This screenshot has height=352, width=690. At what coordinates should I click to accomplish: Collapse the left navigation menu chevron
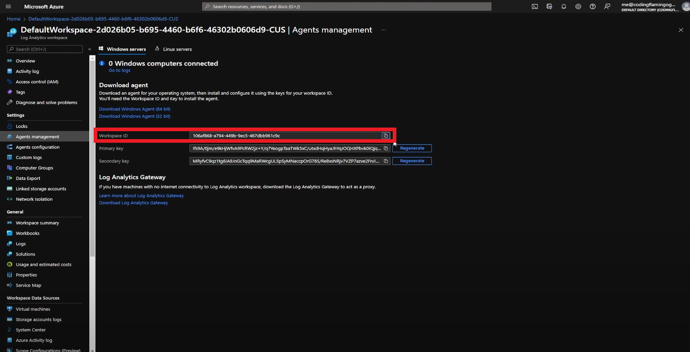pyautogui.click(x=90, y=49)
